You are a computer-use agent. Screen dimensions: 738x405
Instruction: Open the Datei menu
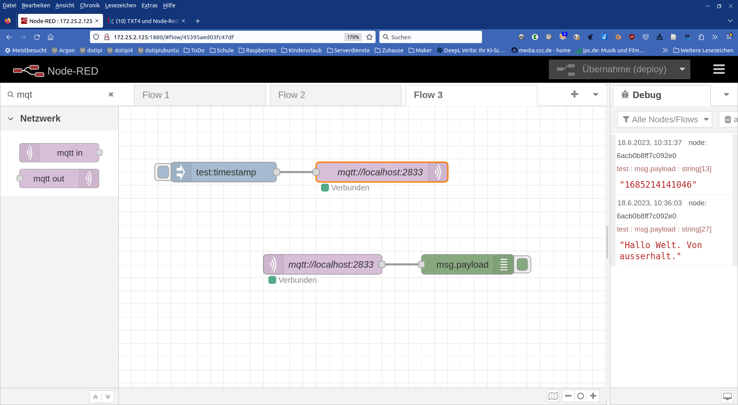pyautogui.click(x=9, y=5)
